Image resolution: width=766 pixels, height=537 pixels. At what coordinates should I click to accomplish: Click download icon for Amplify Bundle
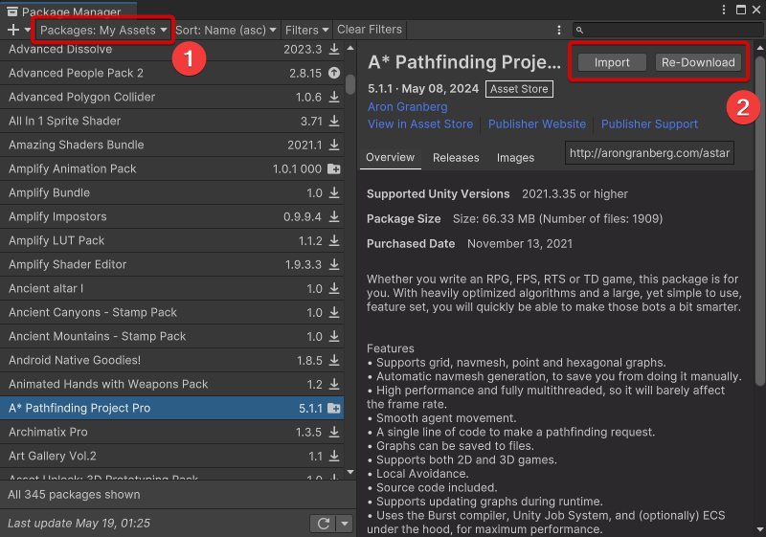pyautogui.click(x=334, y=192)
